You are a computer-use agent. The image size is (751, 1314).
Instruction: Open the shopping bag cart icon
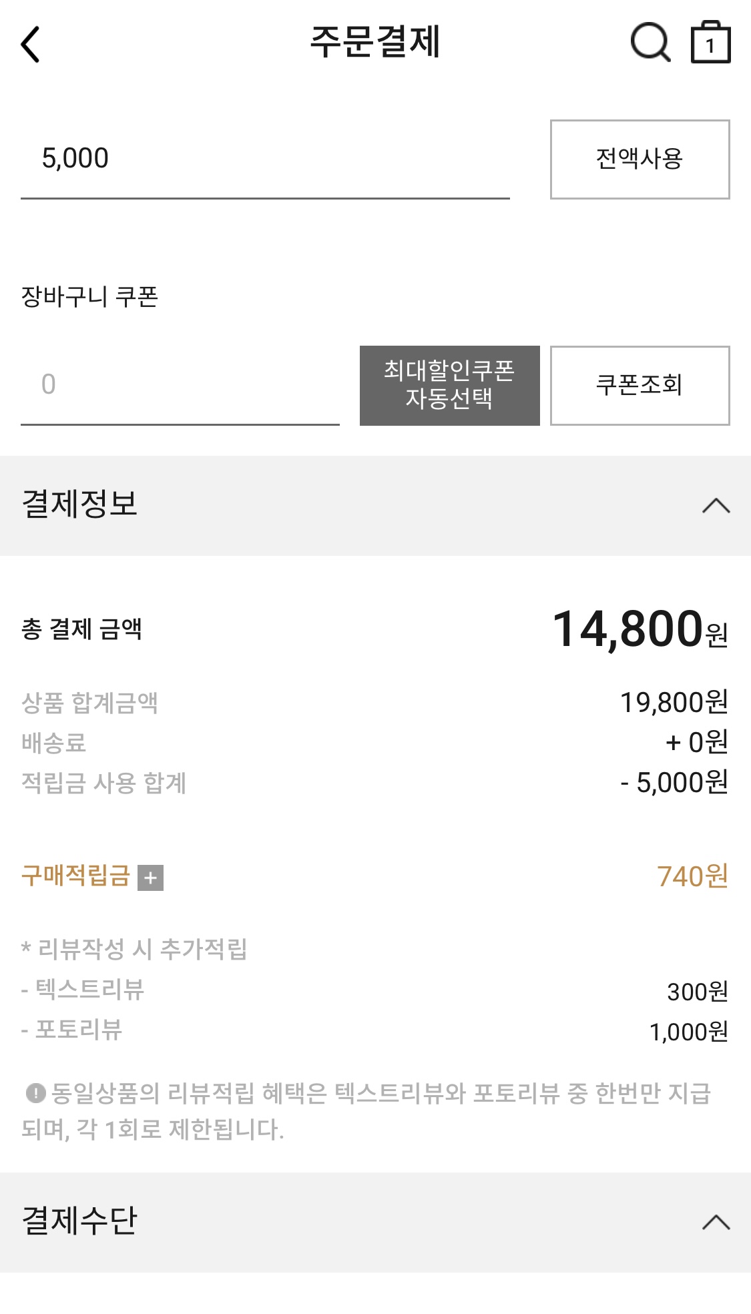tap(710, 43)
